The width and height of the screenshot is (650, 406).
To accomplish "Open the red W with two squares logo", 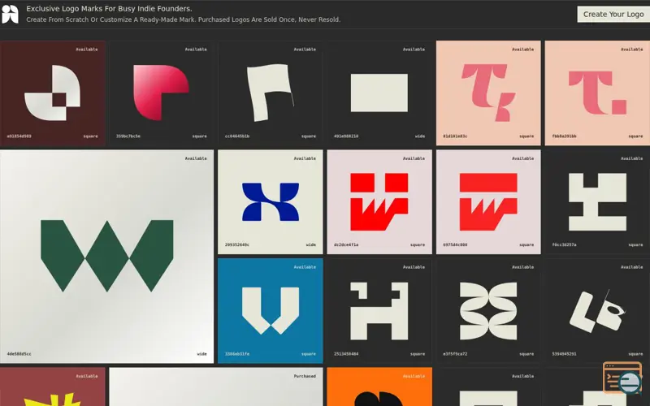I will (379, 201).
